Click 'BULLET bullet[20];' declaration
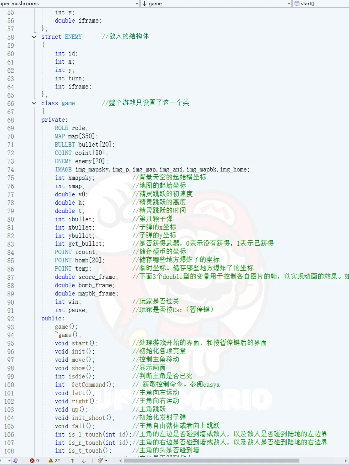The height and width of the screenshot is (465, 349). tap(85, 145)
